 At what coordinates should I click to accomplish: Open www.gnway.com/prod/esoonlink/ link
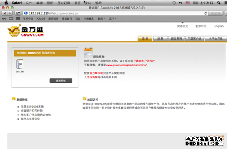(x=126, y=65)
